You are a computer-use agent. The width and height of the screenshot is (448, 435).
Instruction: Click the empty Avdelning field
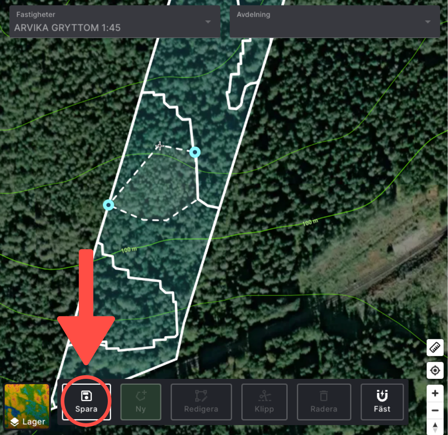point(335,21)
